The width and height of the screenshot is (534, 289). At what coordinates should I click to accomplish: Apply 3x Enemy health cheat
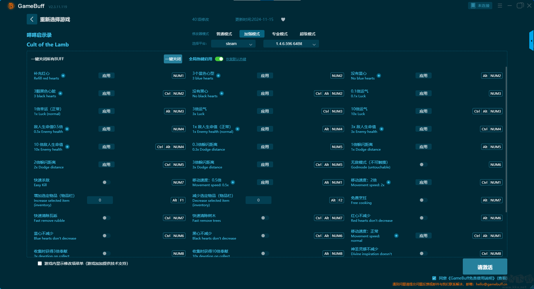[x=423, y=129]
